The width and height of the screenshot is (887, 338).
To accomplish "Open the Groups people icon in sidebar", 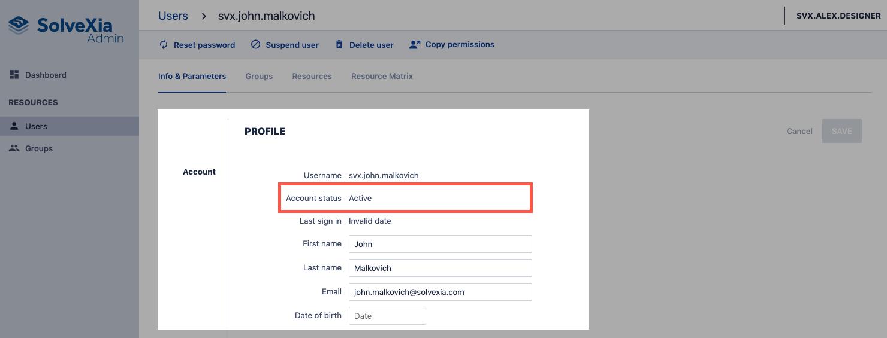I will click(14, 148).
